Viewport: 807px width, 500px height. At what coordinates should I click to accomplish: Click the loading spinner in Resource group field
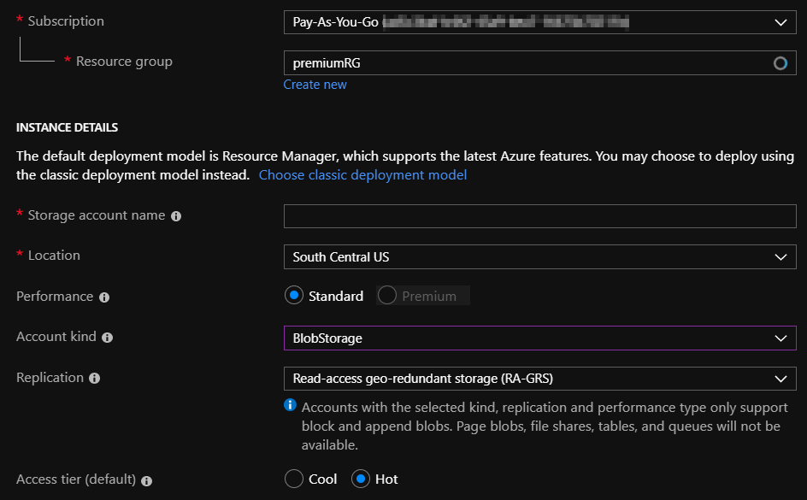[780, 63]
